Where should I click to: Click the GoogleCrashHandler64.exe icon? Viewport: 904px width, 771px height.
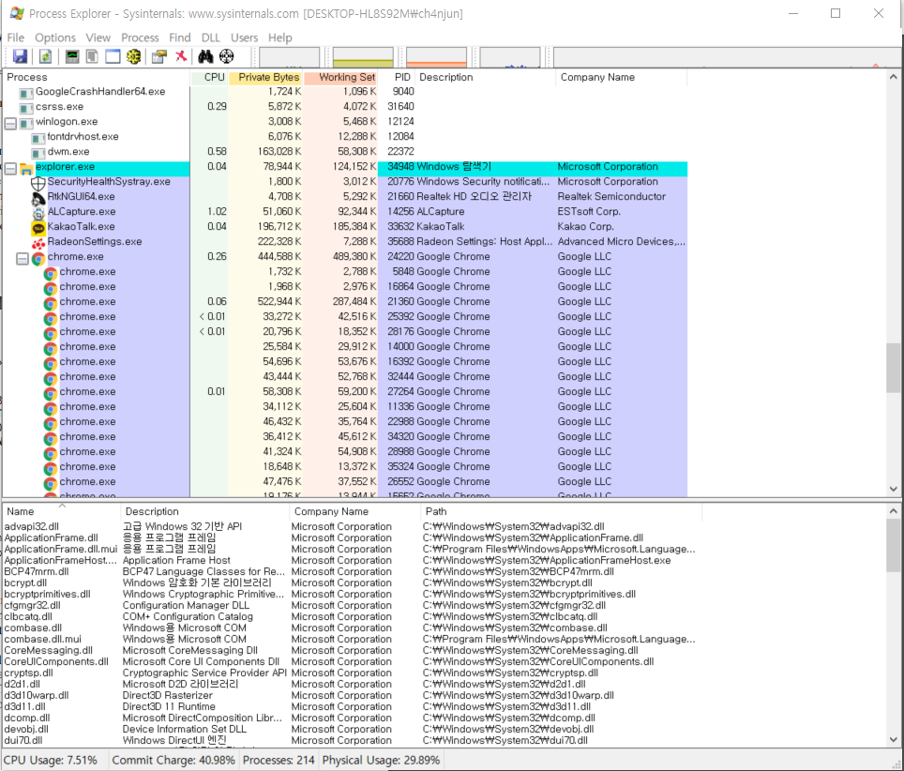coord(26,94)
